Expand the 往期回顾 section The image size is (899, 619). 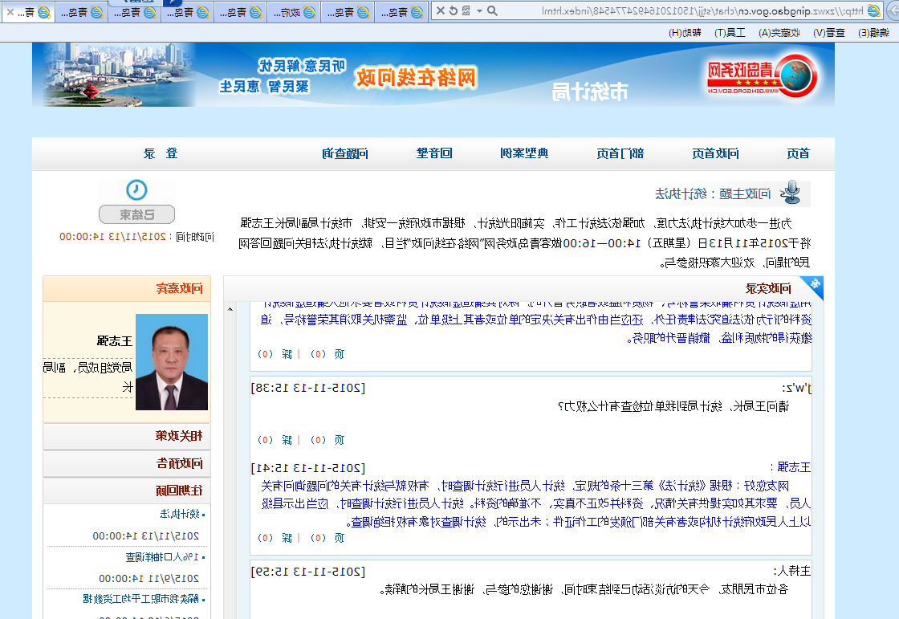click(x=127, y=491)
